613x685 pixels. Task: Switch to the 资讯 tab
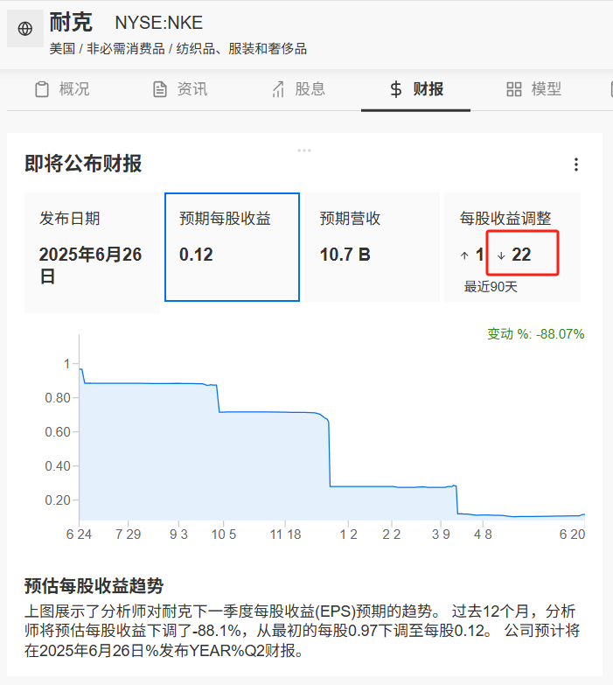click(180, 89)
